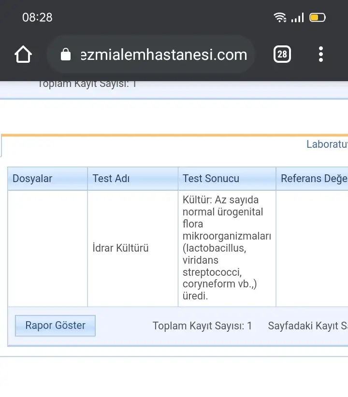Screen dimensions: 348x397
Task: Click the Sayfadaki Kayıt Sayısı label
Action: 308,326
